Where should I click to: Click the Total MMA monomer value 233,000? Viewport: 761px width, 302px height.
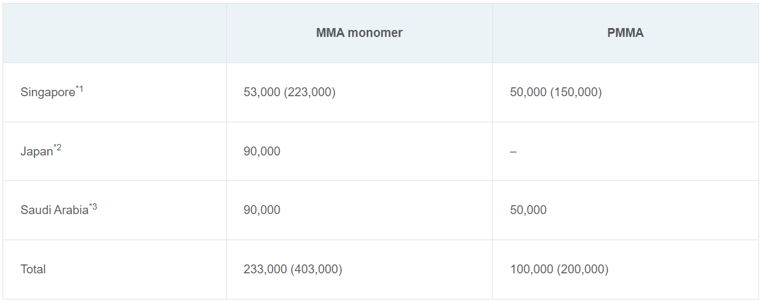coord(265,270)
